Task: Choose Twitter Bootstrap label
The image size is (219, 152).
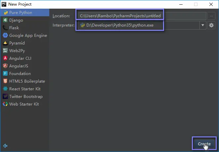Action: tap(26, 97)
